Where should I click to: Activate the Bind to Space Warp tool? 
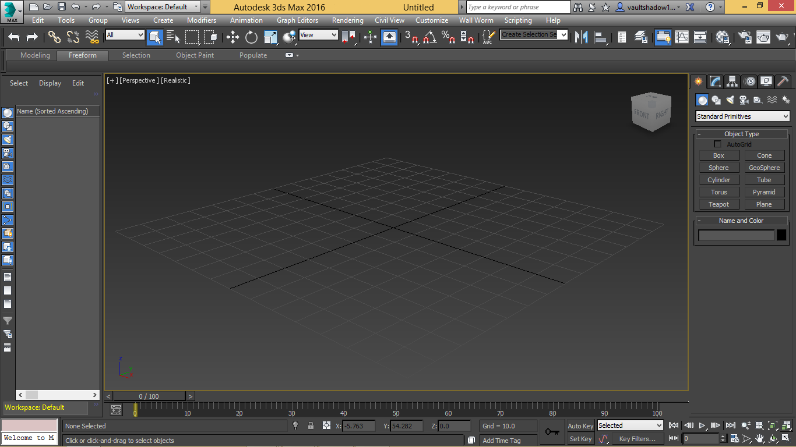(x=92, y=37)
